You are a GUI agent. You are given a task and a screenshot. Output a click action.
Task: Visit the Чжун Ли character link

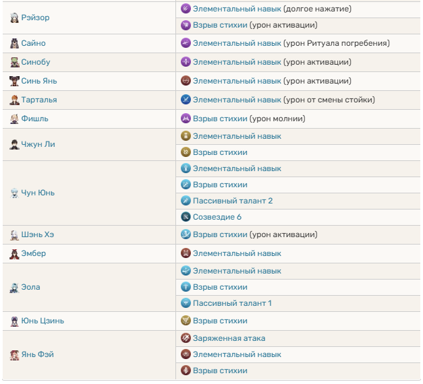point(38,144)
